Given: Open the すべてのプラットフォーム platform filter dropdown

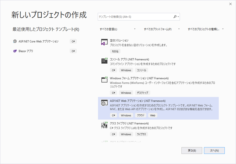Looking at the screenshot, I should point(162,29).
